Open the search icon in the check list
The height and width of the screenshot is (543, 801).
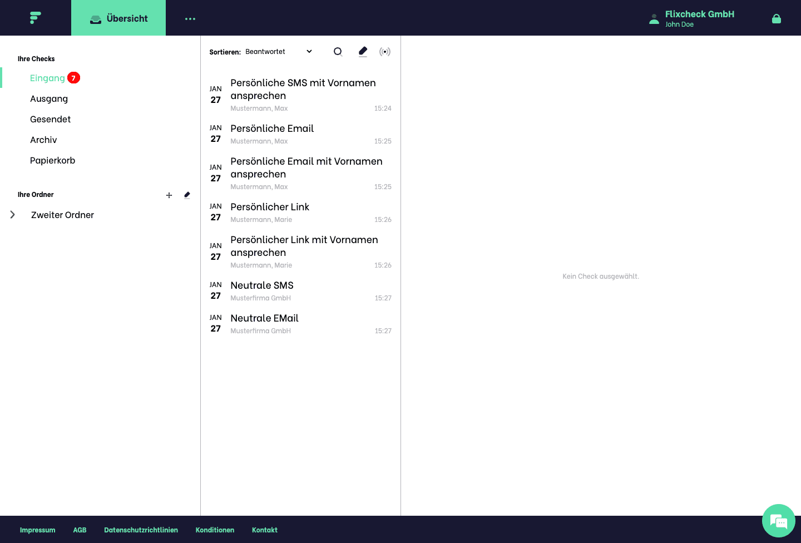click(x=338, y=51)
